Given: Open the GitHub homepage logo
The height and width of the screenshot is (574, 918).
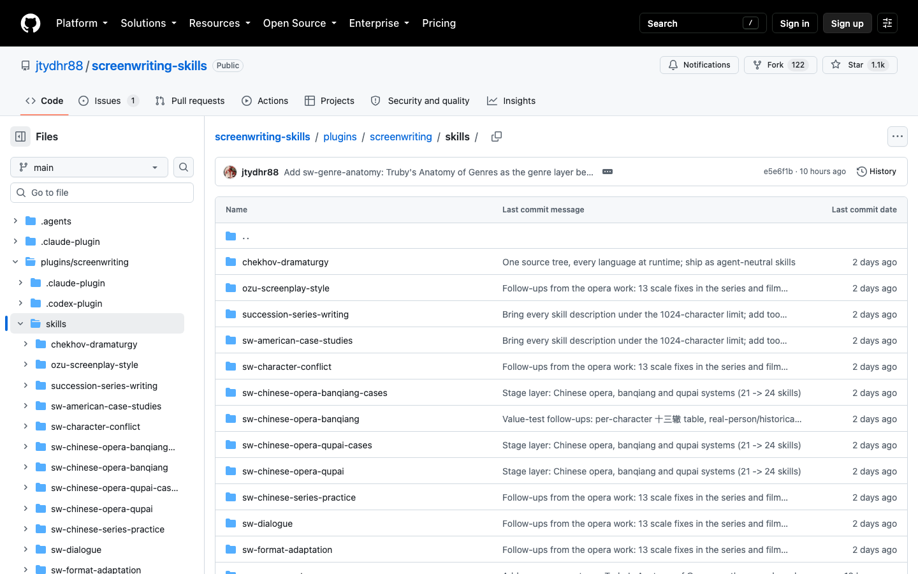Looking at the screenshot, I should [31, 23].
